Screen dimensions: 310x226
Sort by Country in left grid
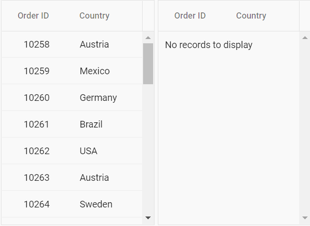click(94, 16)
